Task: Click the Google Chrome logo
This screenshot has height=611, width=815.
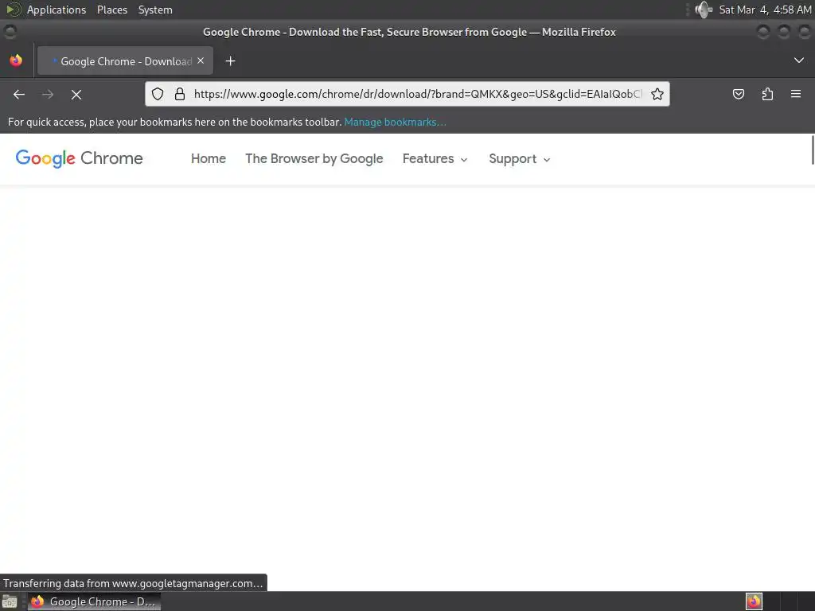Action: point(79,158)
